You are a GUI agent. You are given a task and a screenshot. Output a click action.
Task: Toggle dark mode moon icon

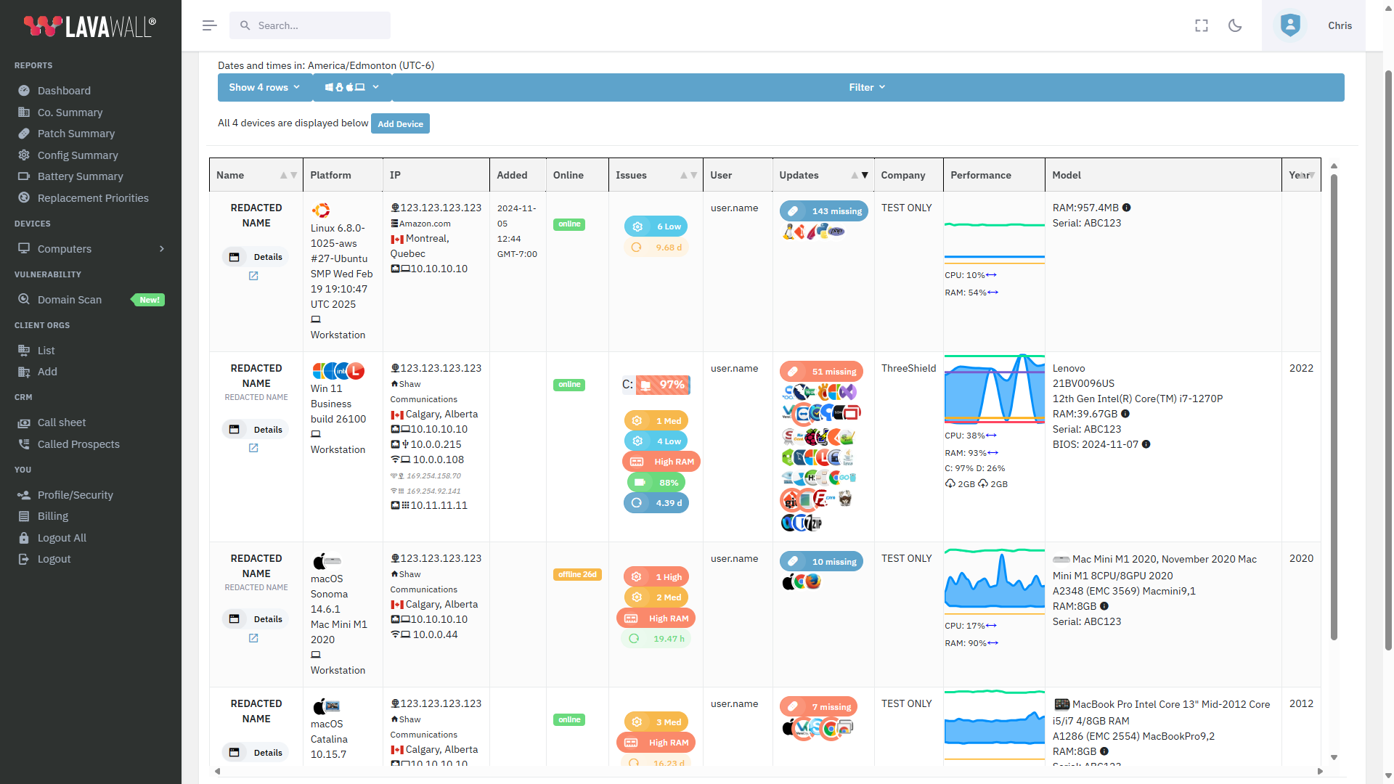[x=1235, y=25]
